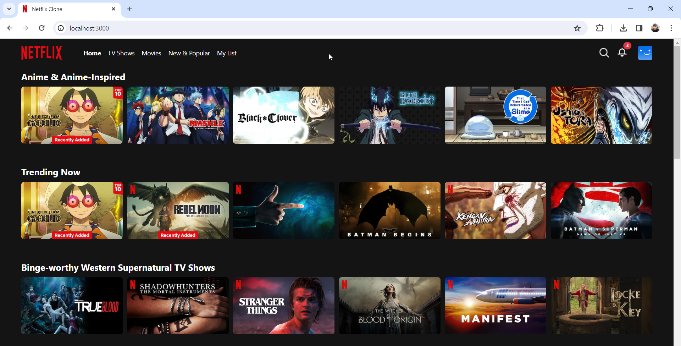This screenshot has height=346, width=681.
Task: Open the Shadowhunters thumbnail
Action: coord(178,306)
